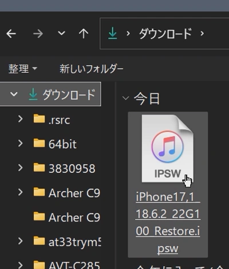Image resolution: width=229 pixels, height=269 pixels.
Task: Click the download icon beside ダウンロード in tree
Action: point(33,94)
